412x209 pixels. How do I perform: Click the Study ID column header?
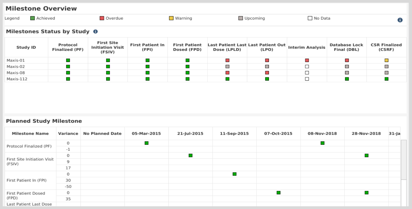click(x=26, y=47)
